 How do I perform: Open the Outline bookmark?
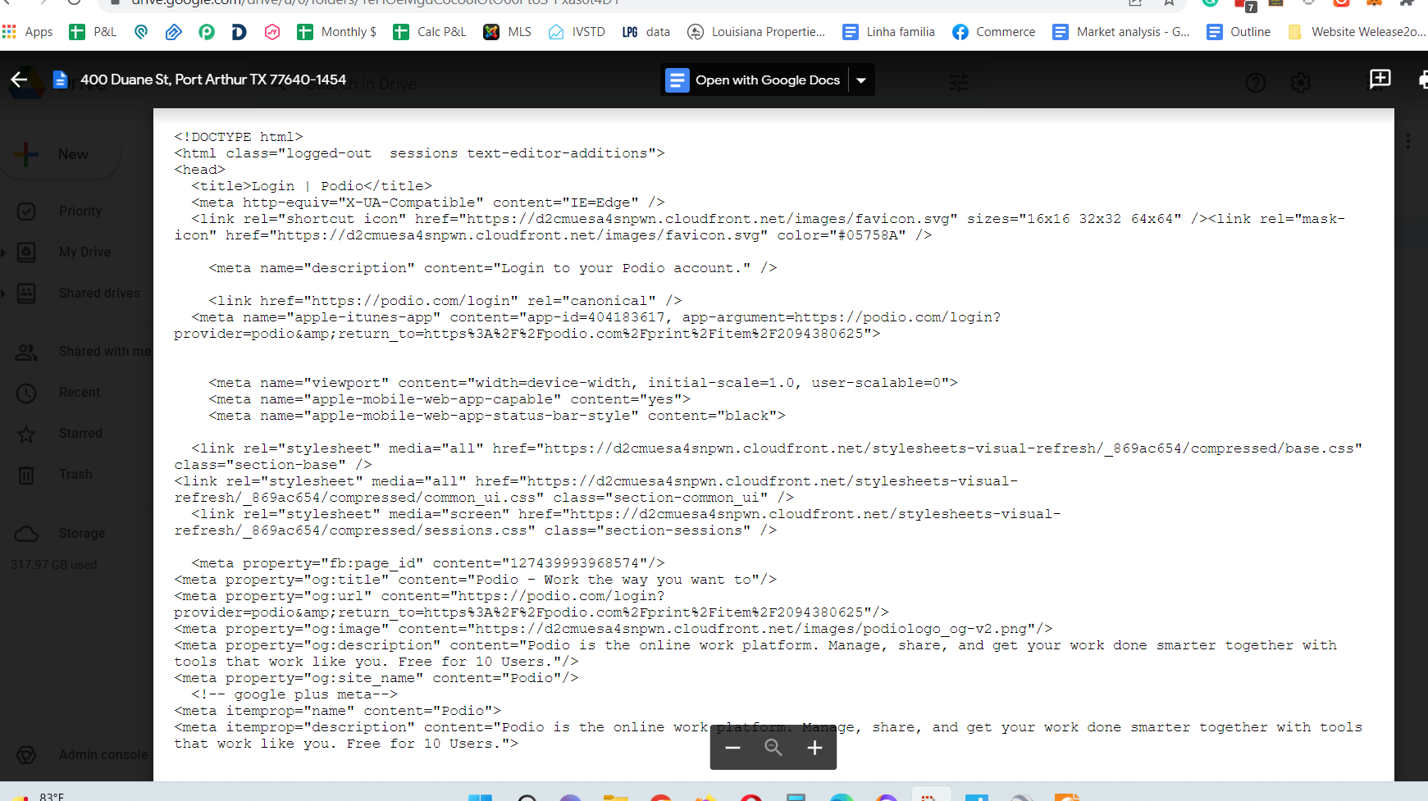(x=1239, y=32)
